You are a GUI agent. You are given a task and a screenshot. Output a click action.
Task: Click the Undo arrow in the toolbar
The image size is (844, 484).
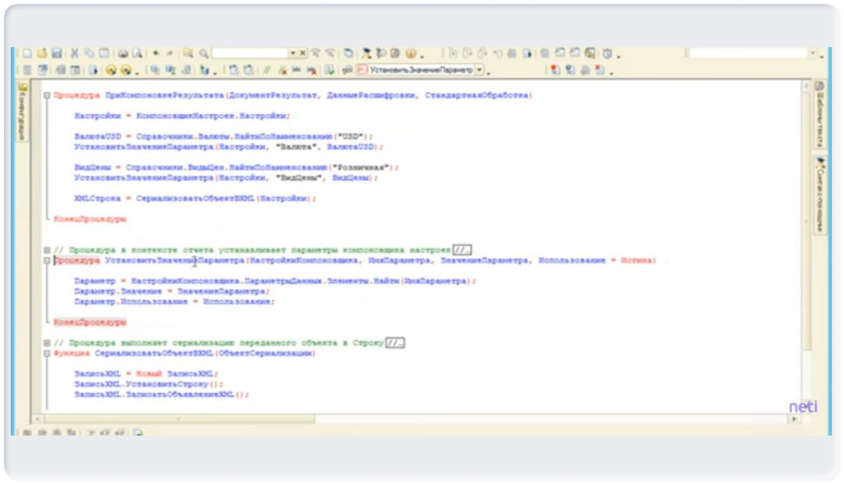[x=156, y=53]
